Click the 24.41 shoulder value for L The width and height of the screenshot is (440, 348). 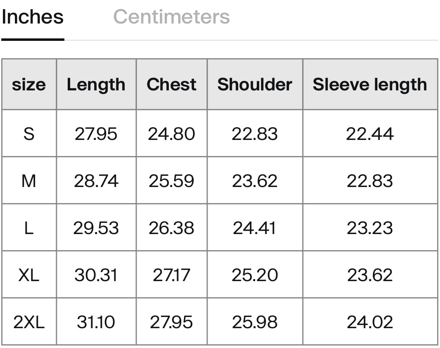pos(255,228)
